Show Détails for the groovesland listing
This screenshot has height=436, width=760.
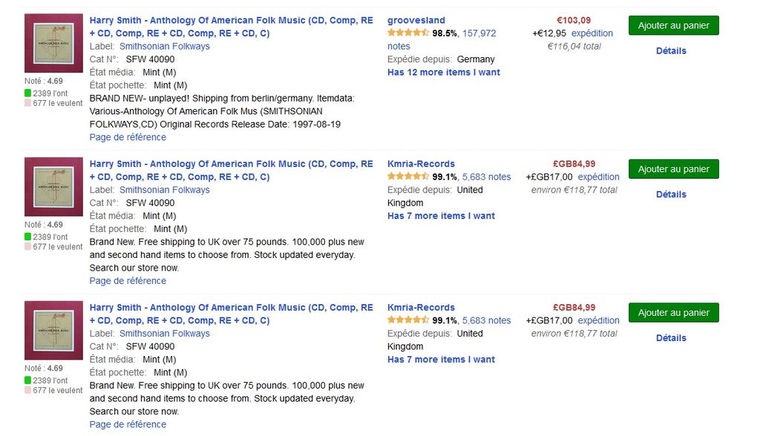pos(671,51)
